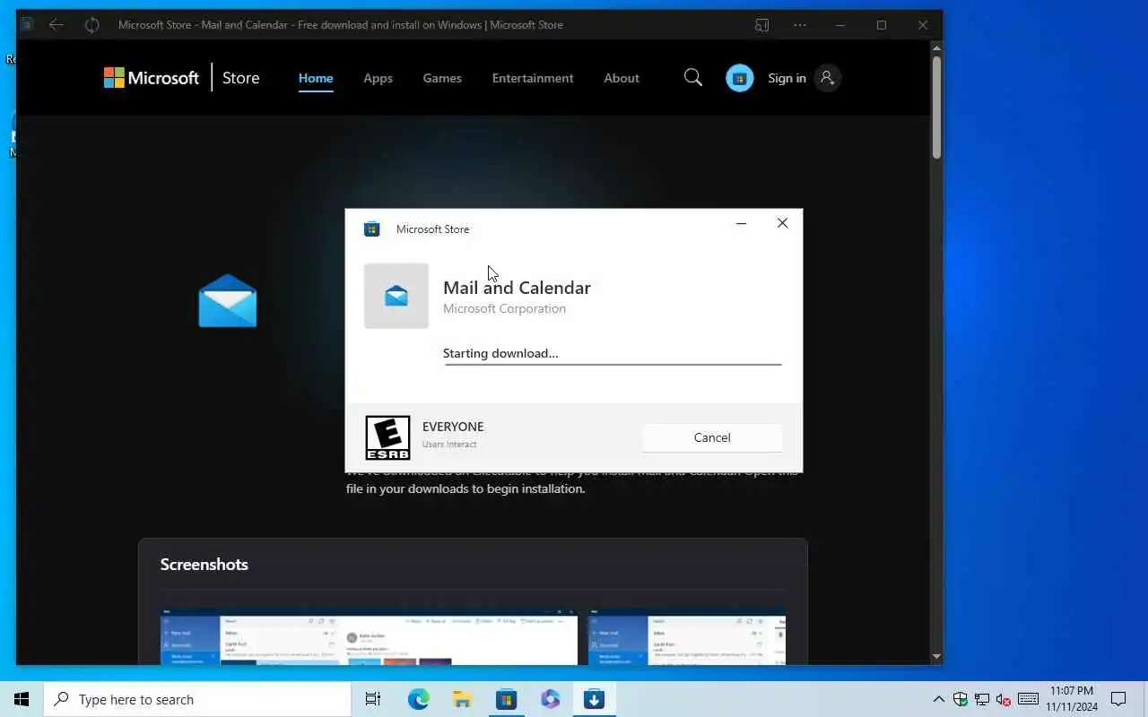Click the scrollbar down arrow
This screenshot has height=717, width=1148.
click(935, 656)
